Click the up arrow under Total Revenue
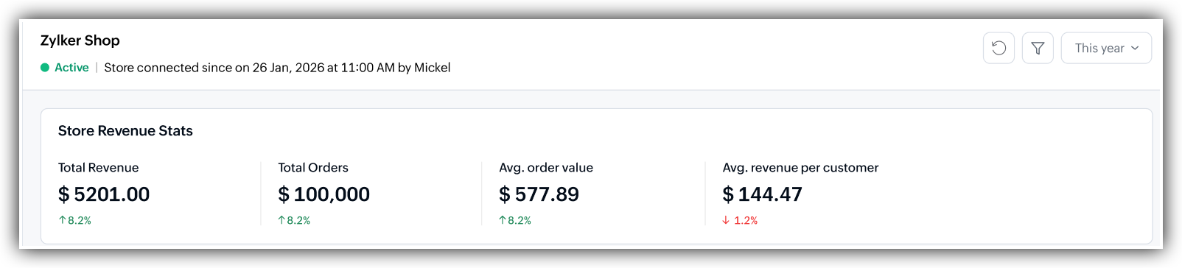1182x268 pixels. tap(63, 220)
